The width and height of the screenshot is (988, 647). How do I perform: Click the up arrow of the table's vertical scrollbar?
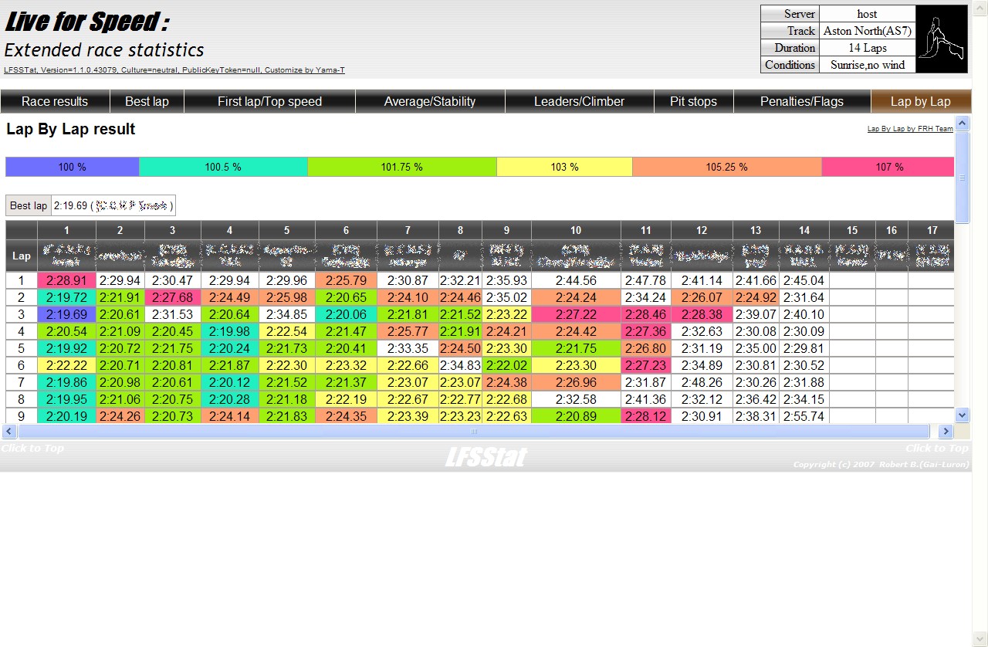963,123
